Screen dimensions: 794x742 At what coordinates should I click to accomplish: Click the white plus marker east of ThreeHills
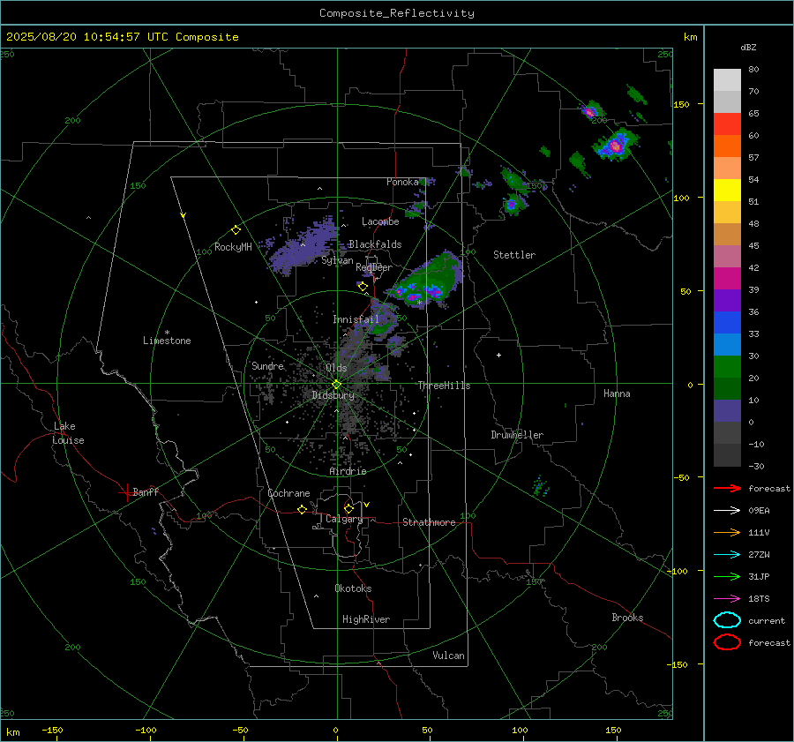pos(498,355)
